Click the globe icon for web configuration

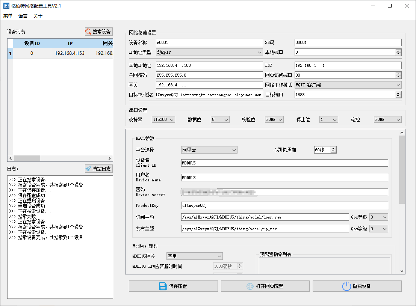tap(250, 286)
